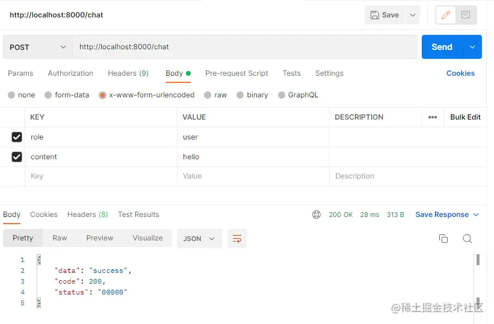Image resolution: width=494 pixels, height=324 pixels.
Task: Open the response Cookies tab
Action: (x=44, y=215)
